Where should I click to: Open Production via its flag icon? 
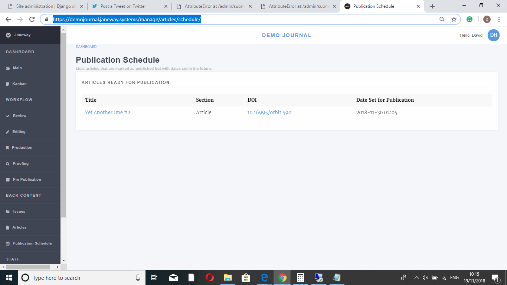pos(8,147)
